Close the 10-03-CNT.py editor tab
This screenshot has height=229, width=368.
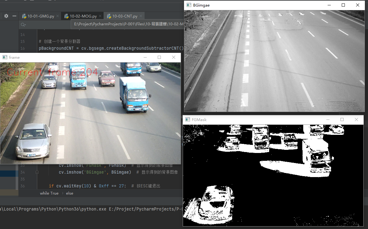click(141, 16)
